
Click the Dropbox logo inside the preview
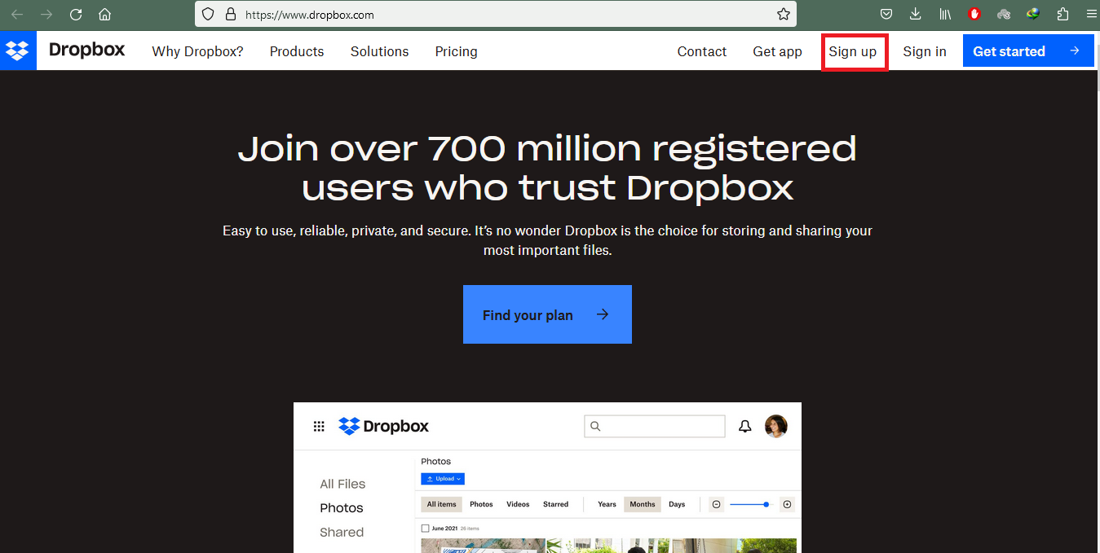click(x=383, y=426)
